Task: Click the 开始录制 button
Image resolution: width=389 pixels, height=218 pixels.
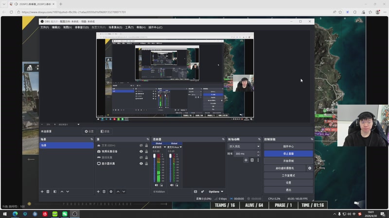Action: click(x=288, y=161)
